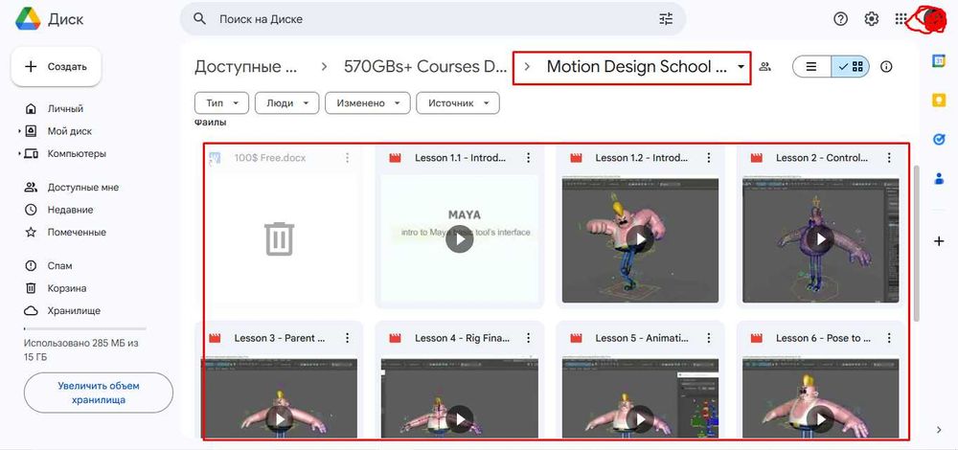This screenshot has width=958, height=450.
Task: Open Lesson 1.1 MAYA intro video thumbnail
Action: tap(460, 239)
